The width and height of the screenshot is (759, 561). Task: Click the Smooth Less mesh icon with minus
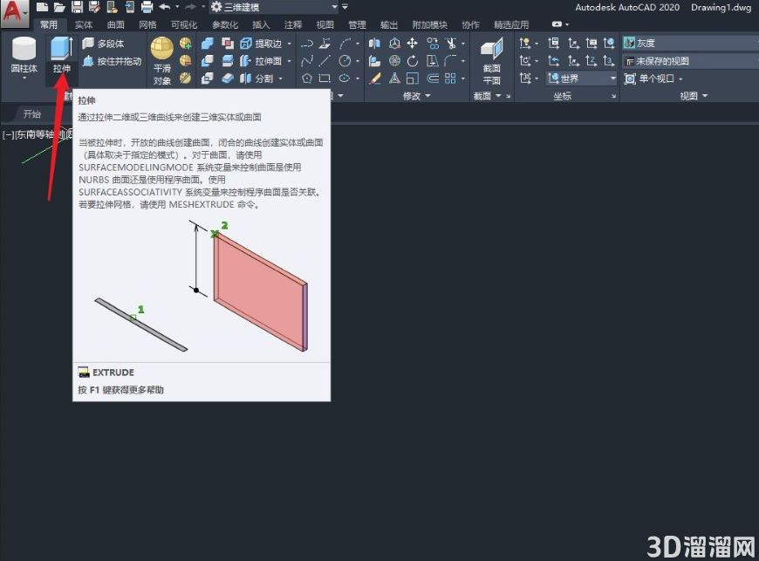tap(186, 61)
